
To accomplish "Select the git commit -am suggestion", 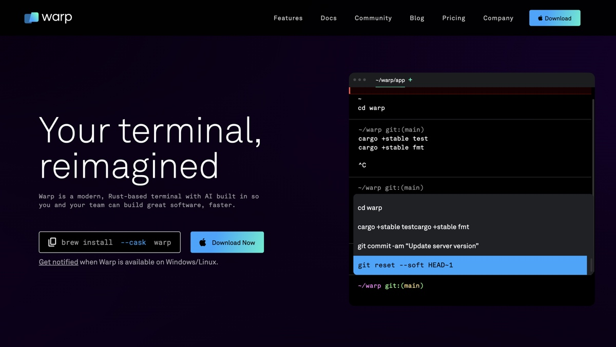I will 418,246.
